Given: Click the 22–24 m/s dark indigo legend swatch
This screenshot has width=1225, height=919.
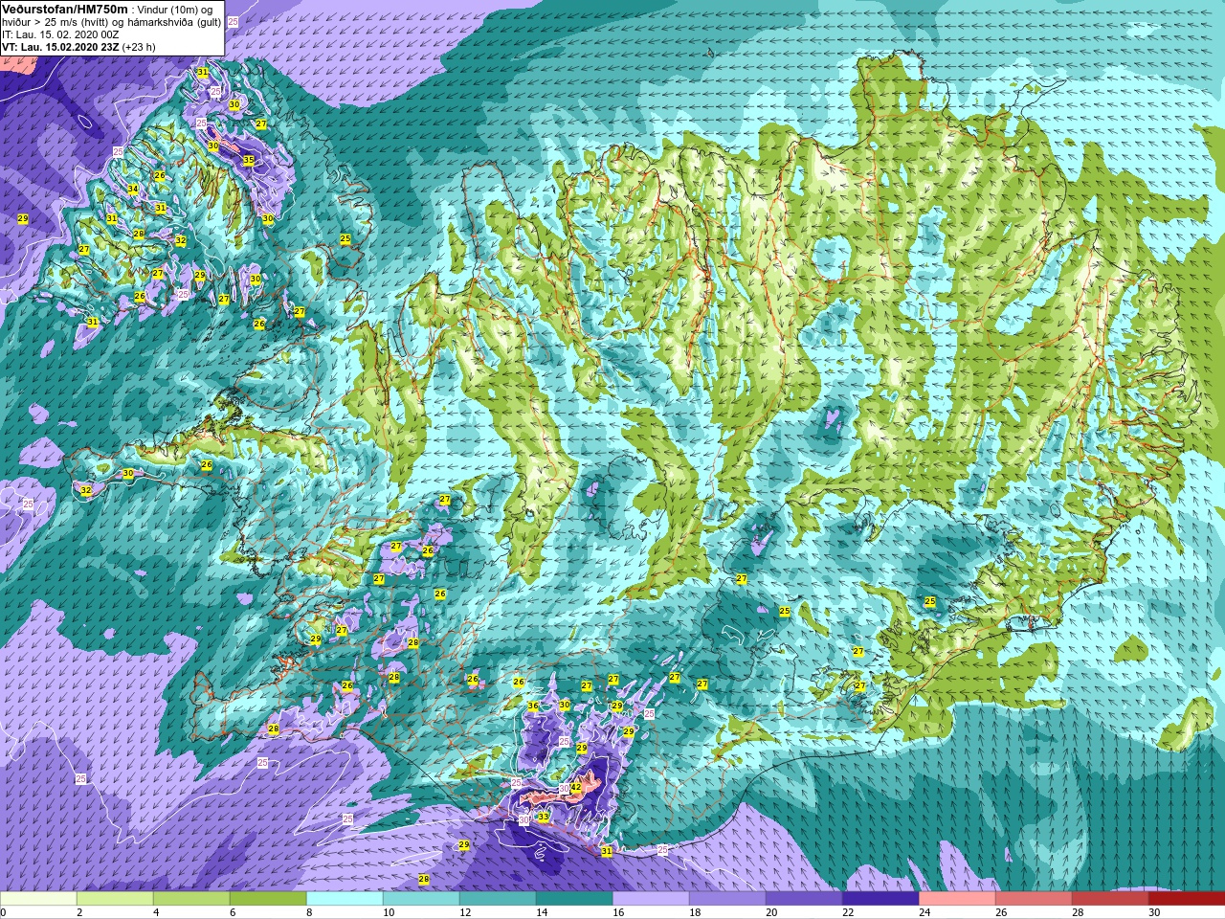Looking at the screenshot, I should 880,899.
